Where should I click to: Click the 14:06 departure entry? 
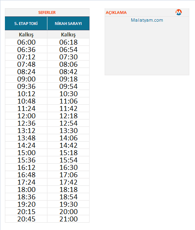pos(68,138)
